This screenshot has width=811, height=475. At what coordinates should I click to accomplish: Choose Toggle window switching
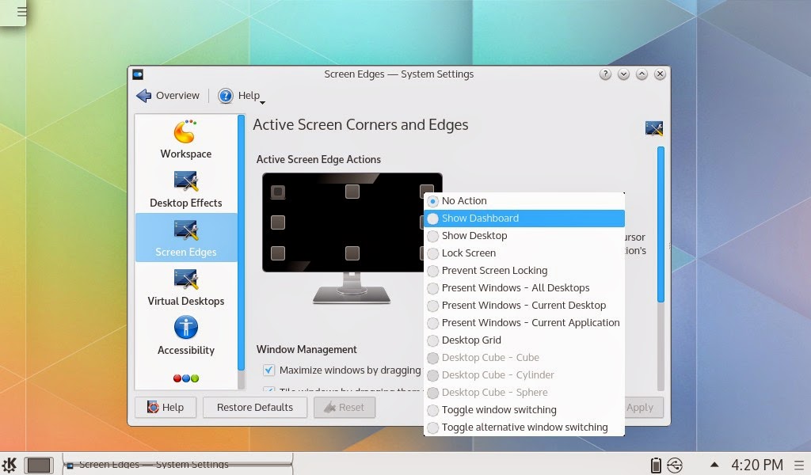[524, 410]
